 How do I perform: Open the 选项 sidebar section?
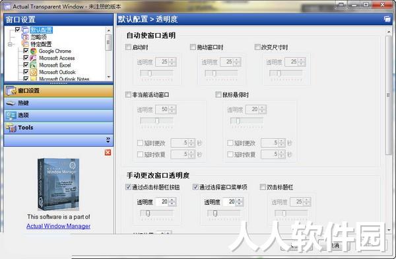coord(59,116)
